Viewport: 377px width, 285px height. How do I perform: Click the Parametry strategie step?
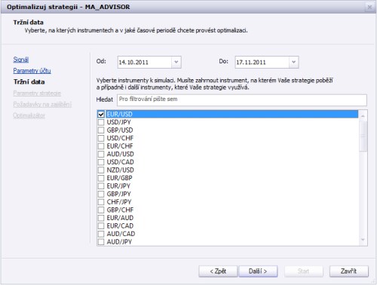point(37,93)
